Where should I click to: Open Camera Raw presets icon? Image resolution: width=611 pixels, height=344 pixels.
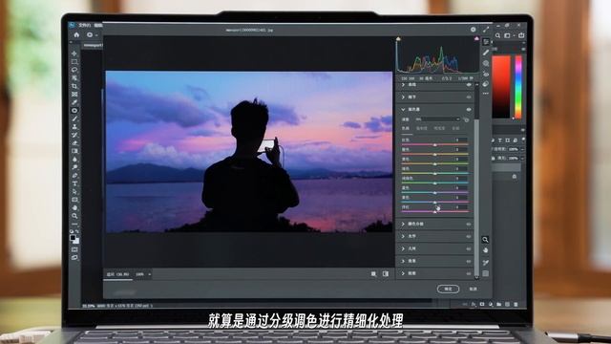click(486, 83)
